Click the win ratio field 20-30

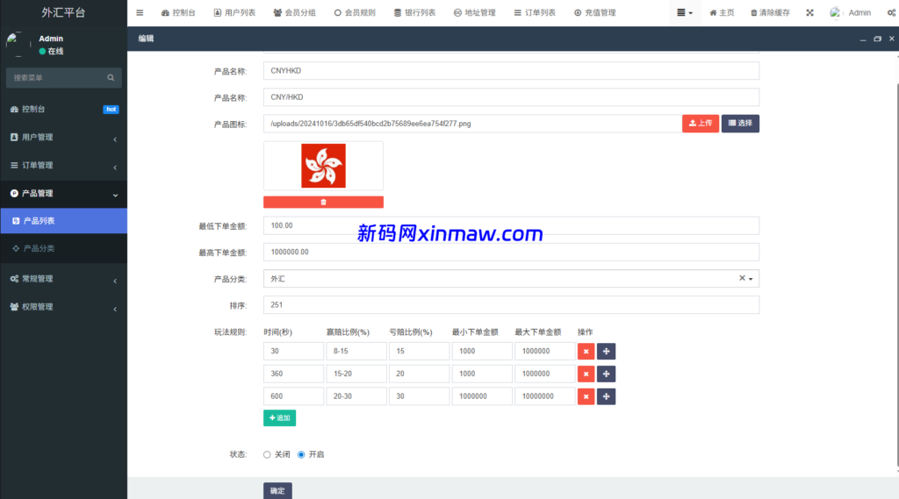click(x=356, y=396)
